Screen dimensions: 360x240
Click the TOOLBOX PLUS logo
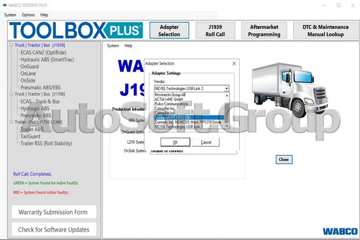coord(76,30)
